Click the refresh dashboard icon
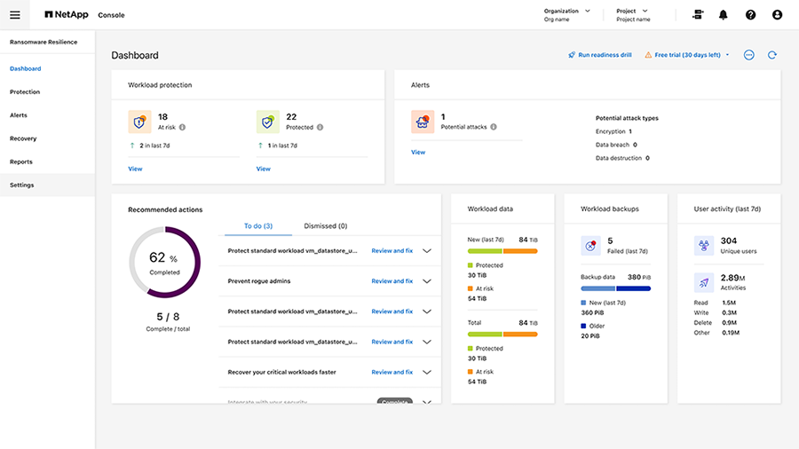 (x=772, y=55)
